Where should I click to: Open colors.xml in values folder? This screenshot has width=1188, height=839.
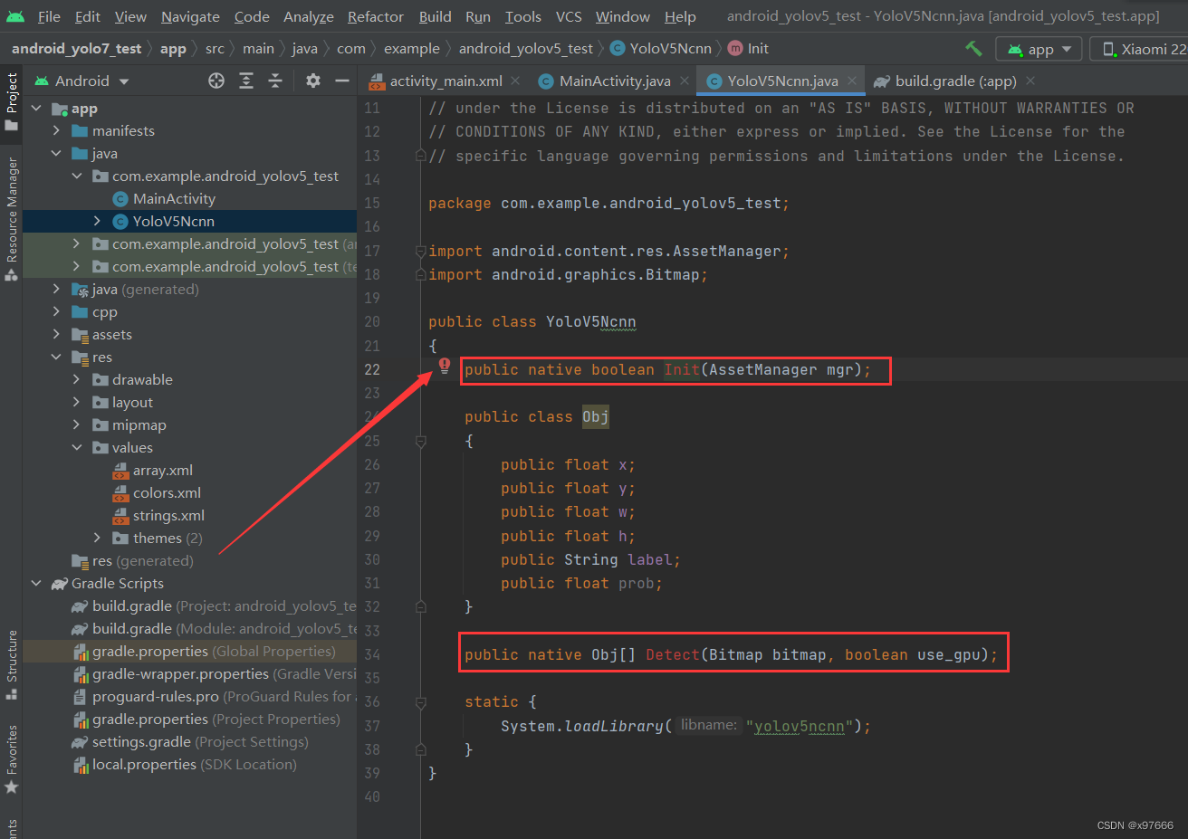point(157,492)
